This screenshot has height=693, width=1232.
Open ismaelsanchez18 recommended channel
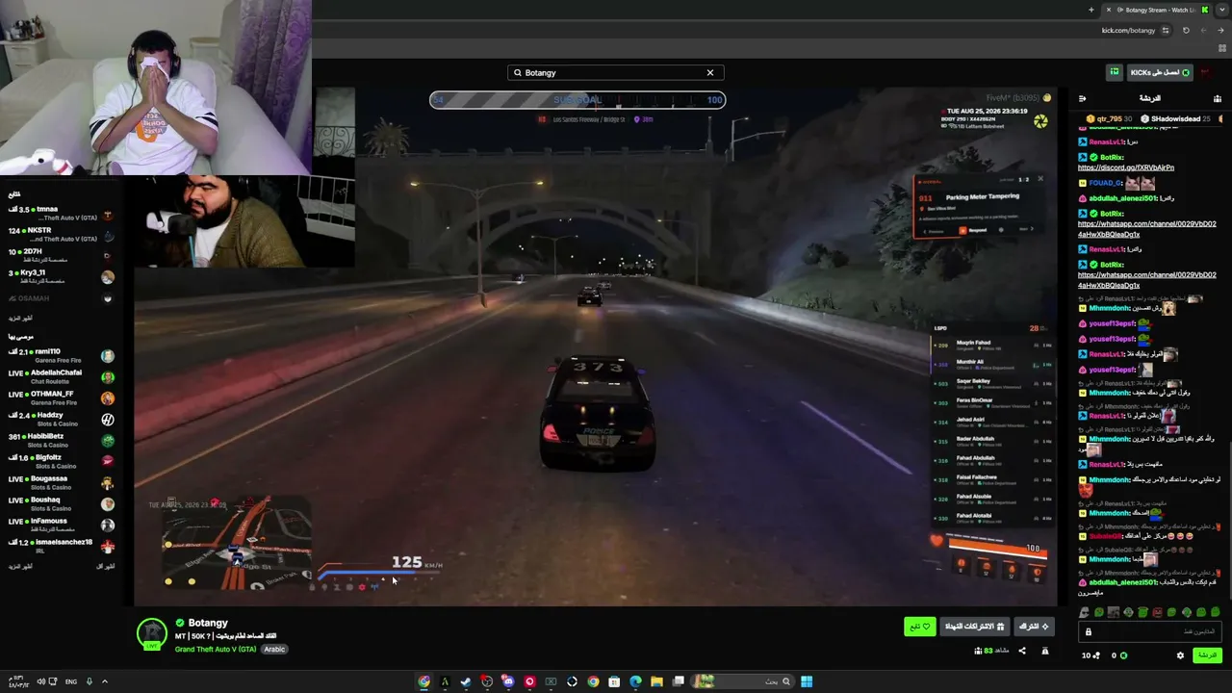[x=60, y=547]
